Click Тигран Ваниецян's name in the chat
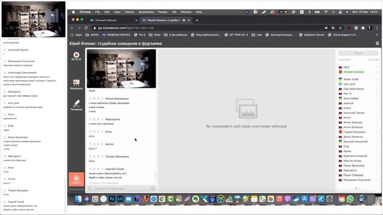The image size is (383, 215). pyautogui.click(x=117, y=156)
